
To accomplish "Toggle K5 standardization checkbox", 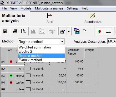I will click(28, 89).
